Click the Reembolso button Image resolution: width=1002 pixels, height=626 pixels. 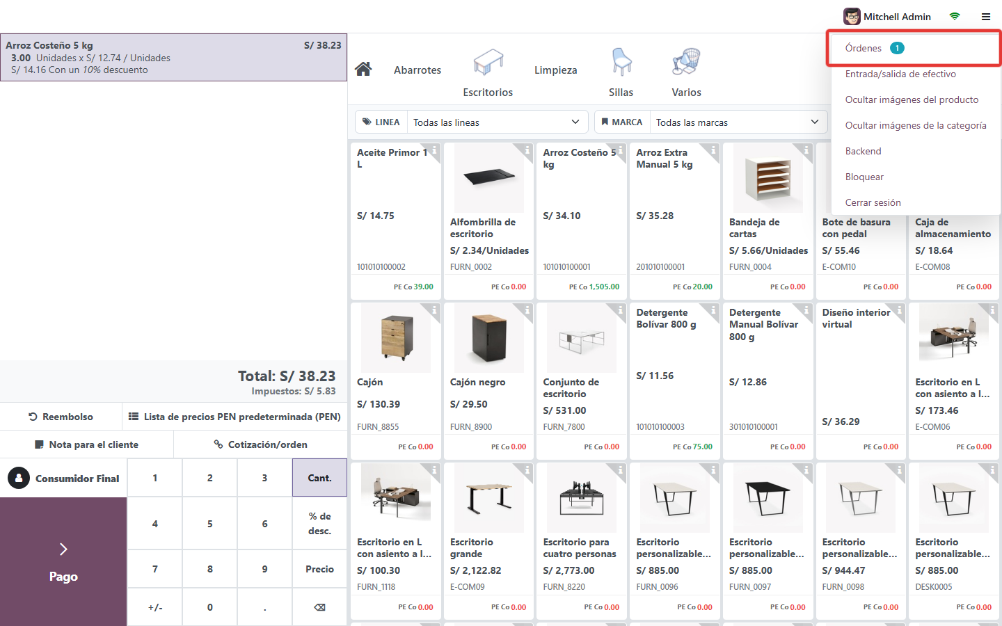[x=61, y=417]
